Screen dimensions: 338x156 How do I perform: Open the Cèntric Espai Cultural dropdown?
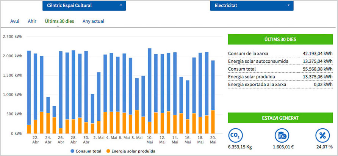84,6
